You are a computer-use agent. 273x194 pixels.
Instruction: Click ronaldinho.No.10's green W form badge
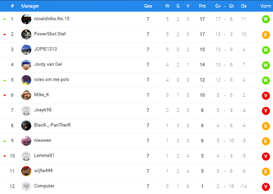pos(266,19)
